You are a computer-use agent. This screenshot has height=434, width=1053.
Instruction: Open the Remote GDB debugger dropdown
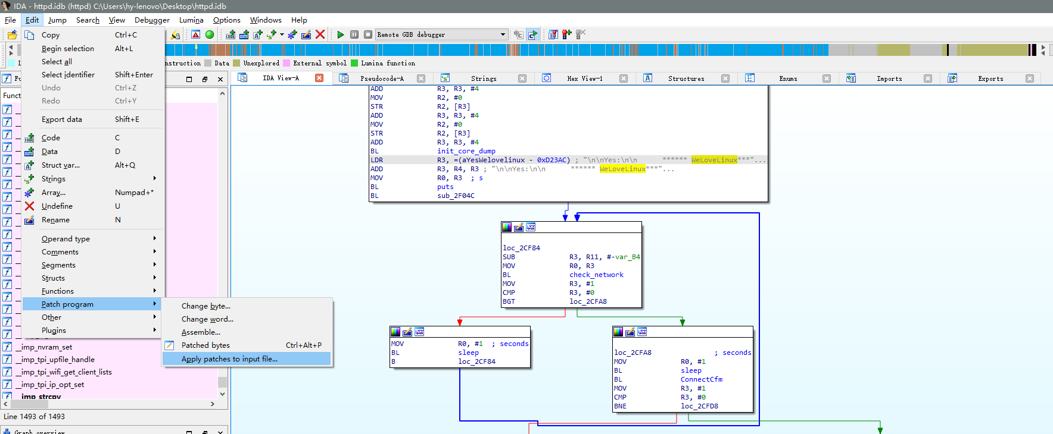click(x=502, y=34)
